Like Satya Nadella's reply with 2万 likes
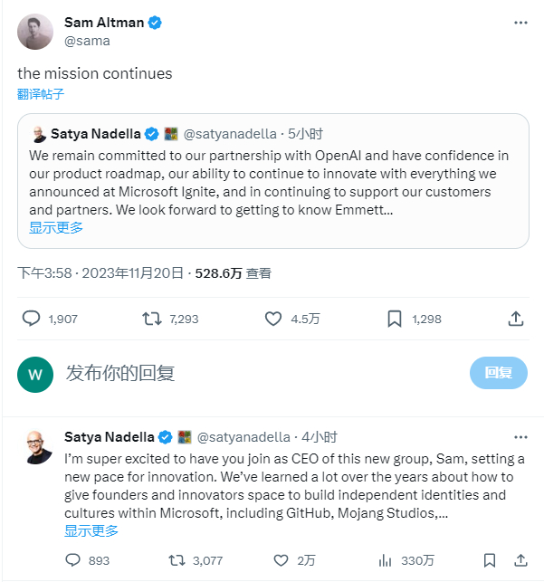Viewport: 544px width, 582px height. [282, 560]
